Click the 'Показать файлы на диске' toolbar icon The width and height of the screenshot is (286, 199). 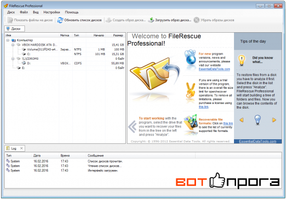pos(10,20)
